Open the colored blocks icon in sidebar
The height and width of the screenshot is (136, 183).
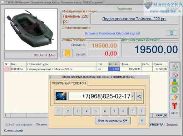pyautogui.click(x=175, y=82)
